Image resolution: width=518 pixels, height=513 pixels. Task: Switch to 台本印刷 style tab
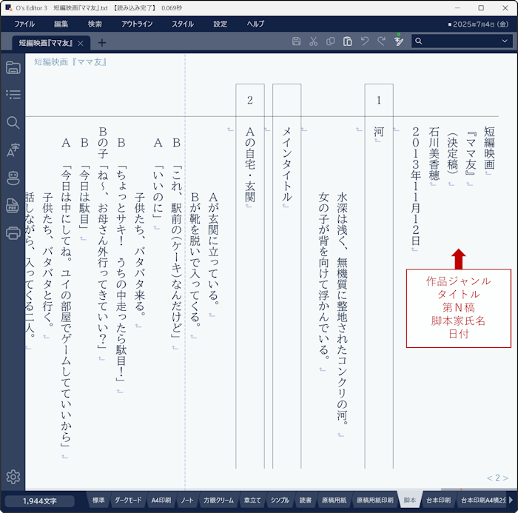[438, 500]
